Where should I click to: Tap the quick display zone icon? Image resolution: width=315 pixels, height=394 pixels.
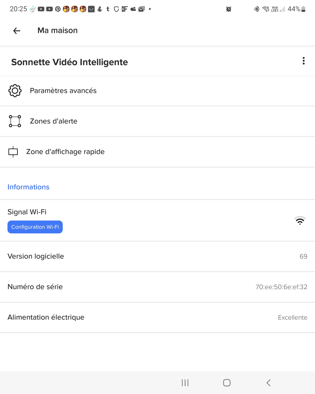tap(13, 152)
